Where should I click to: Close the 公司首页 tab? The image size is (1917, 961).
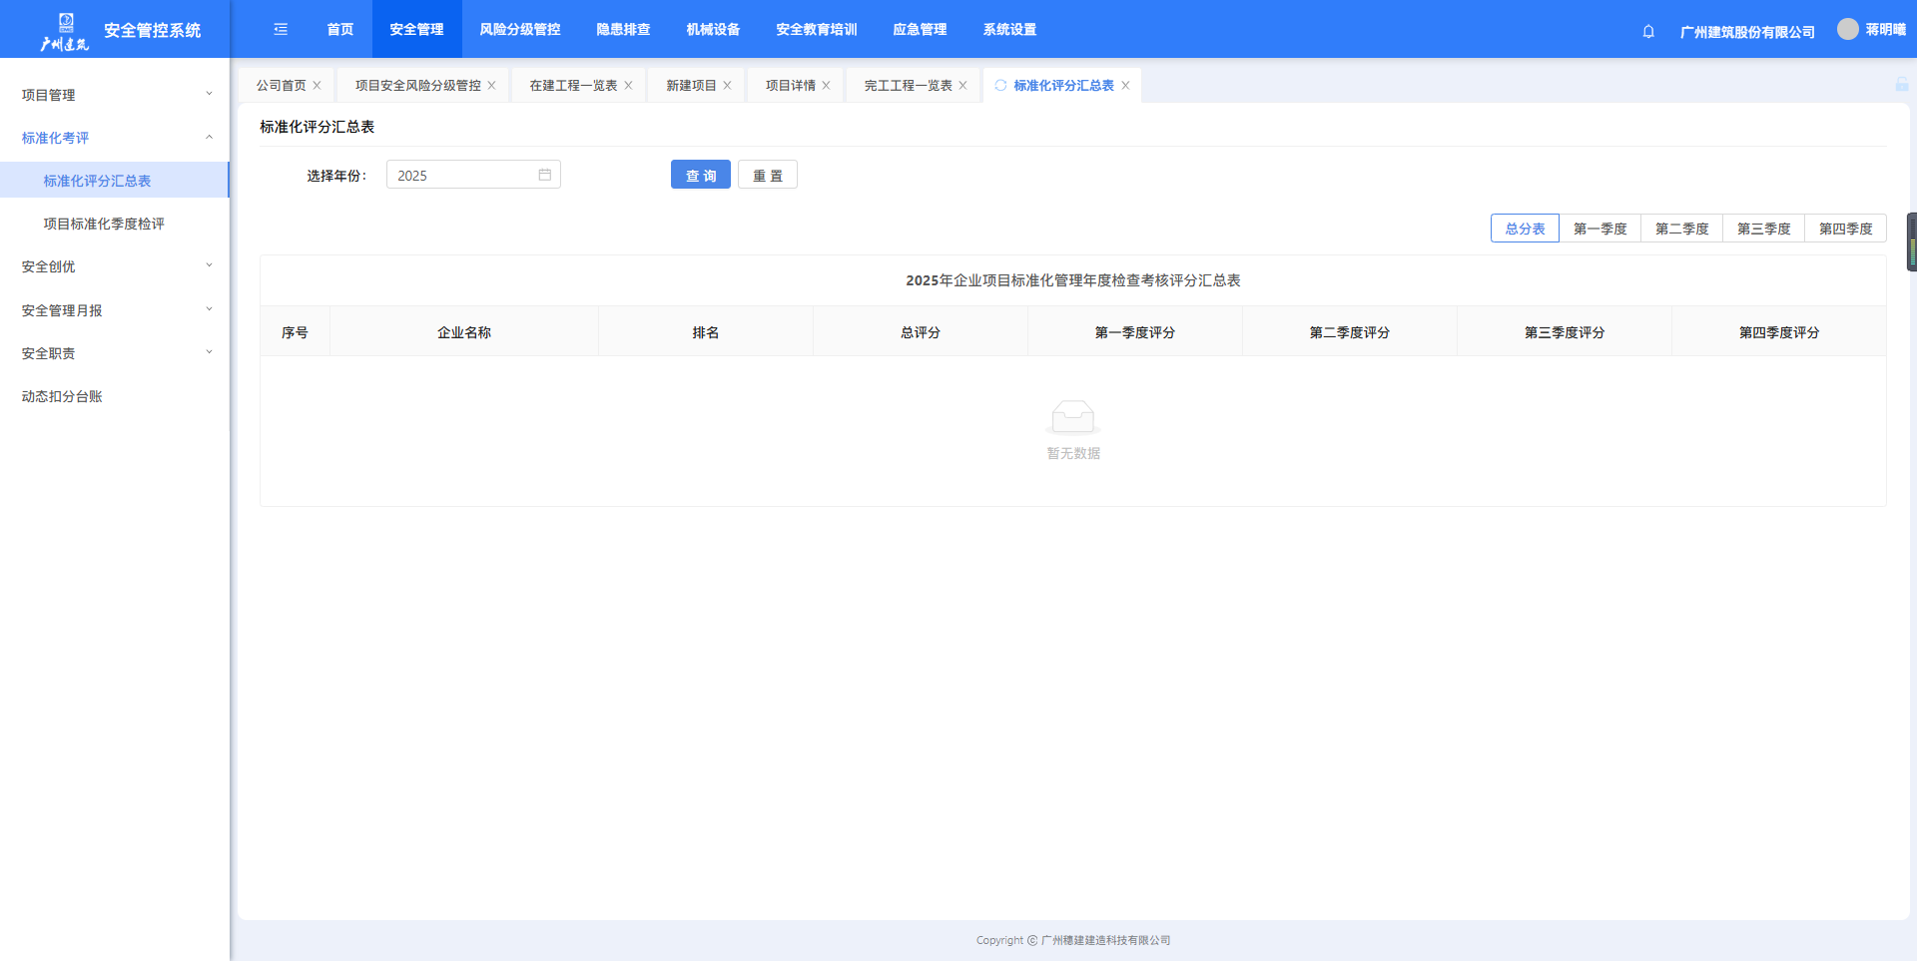(x=318, y=86)
